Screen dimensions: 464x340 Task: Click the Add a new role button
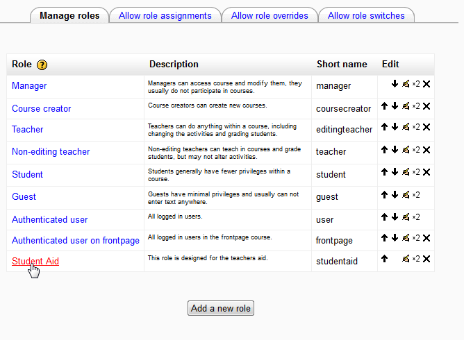click(221, 308)
